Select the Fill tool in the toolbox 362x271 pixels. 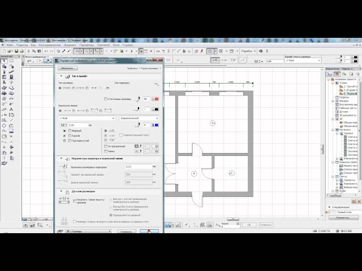(x=11, y=115)
